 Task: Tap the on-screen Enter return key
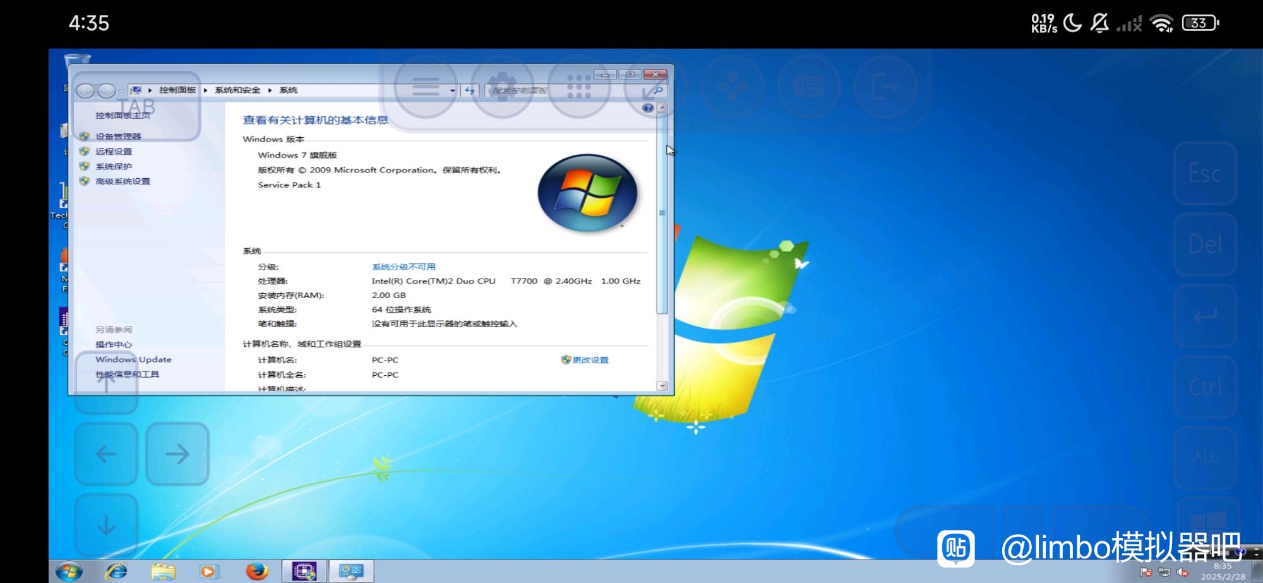coord(1205,315)
